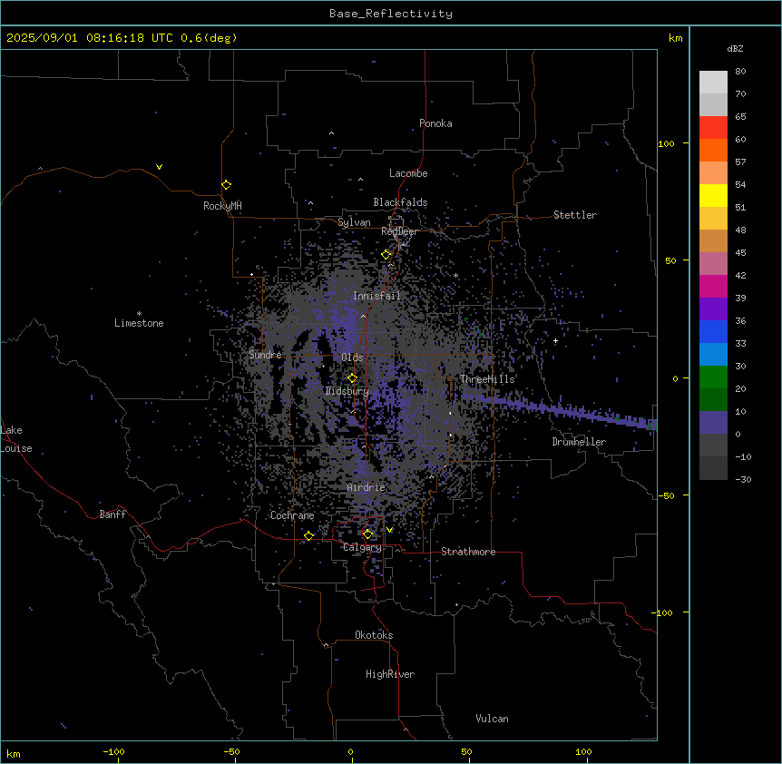Click the Airdrie city label

tap(367, 487)
